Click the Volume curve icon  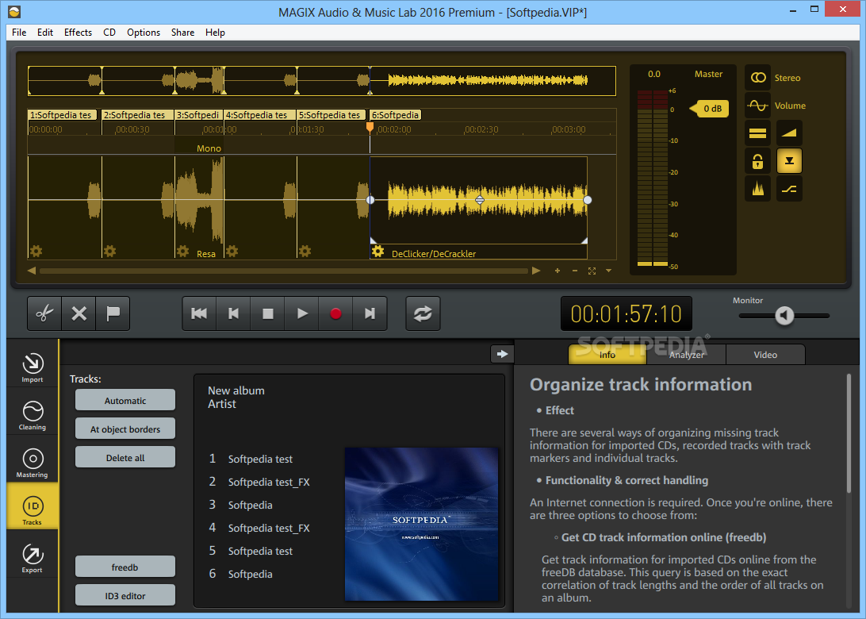pyautogui.click(x=758, y=105)
